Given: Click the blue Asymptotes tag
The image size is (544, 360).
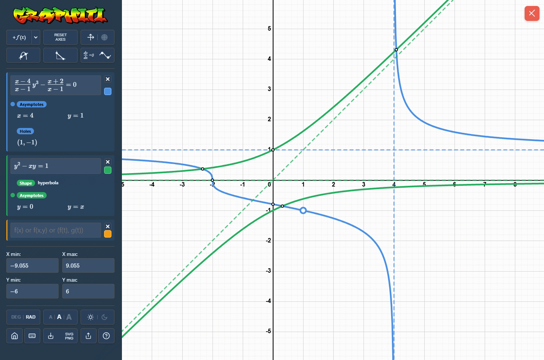Looking at the screenshot, I should point(32,104).
